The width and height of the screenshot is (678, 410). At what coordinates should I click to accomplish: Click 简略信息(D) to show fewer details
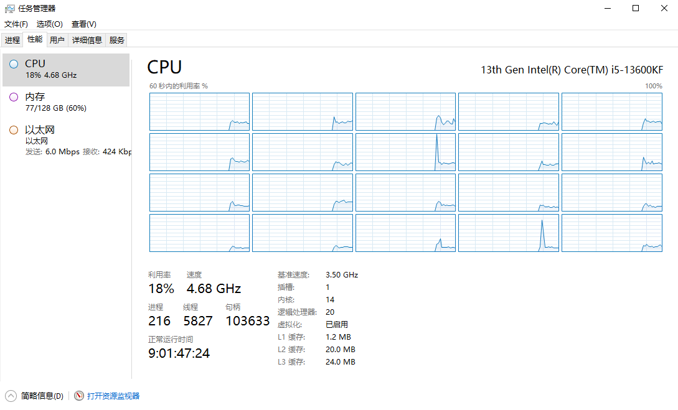[42, 396]
